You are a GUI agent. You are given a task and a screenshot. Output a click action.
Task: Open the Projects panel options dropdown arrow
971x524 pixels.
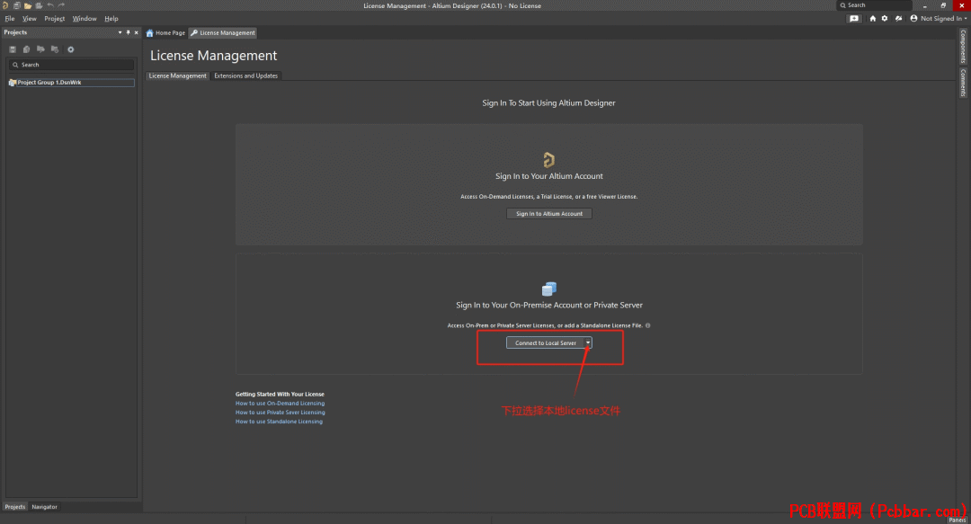point(120,32)
